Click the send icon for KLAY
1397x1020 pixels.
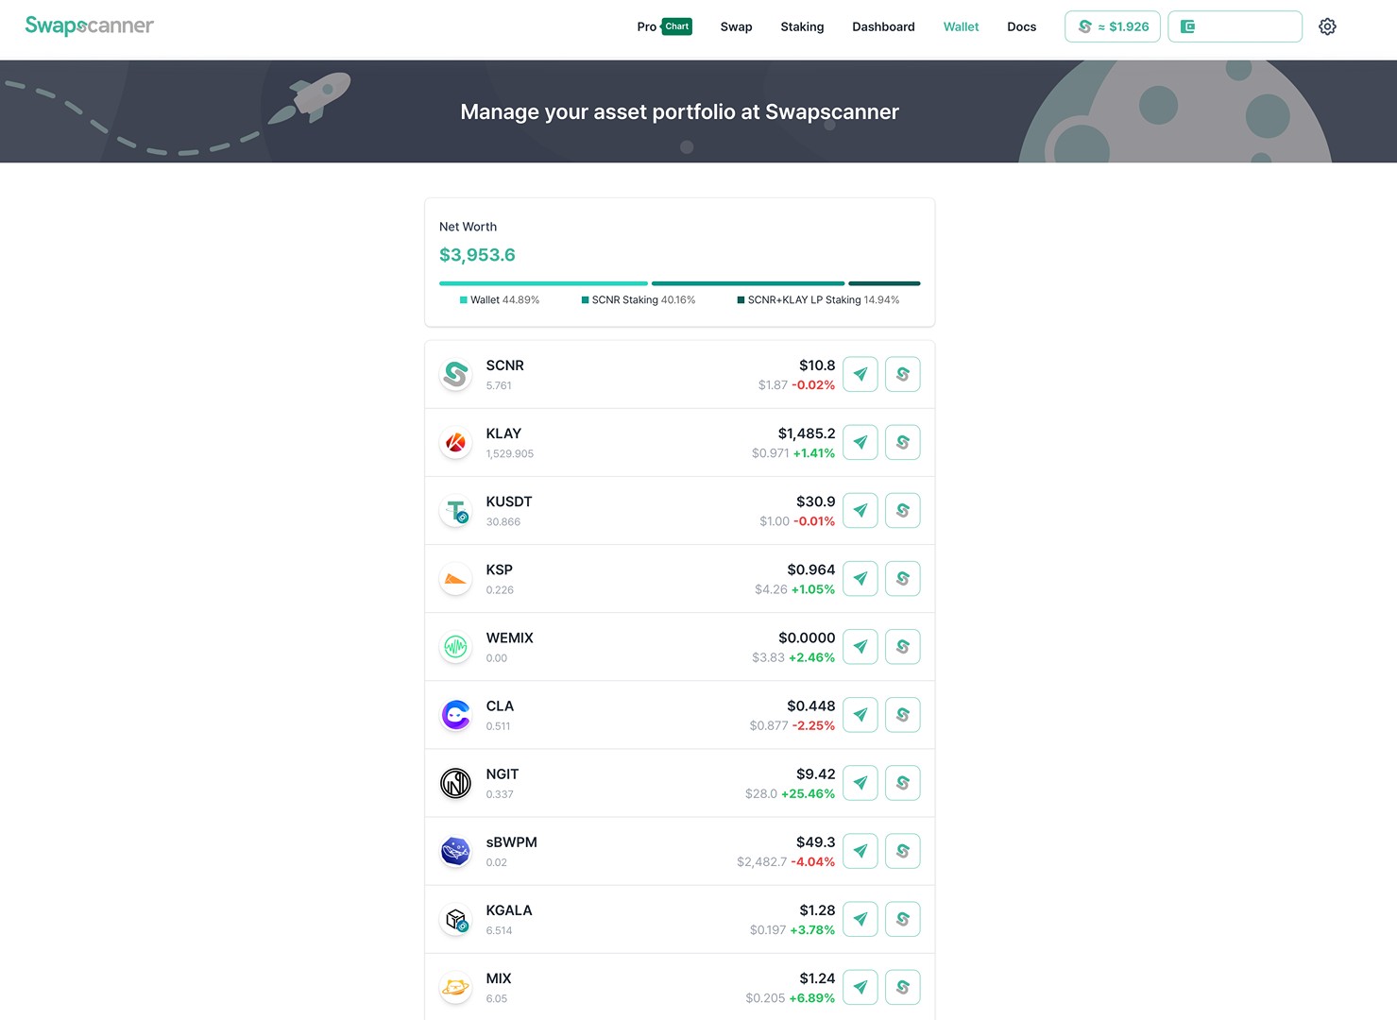pyautogui.click(x=860, y=442)
